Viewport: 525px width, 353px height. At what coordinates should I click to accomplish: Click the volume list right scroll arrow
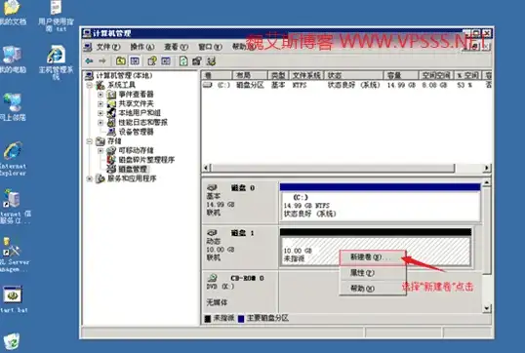(487, 168)
